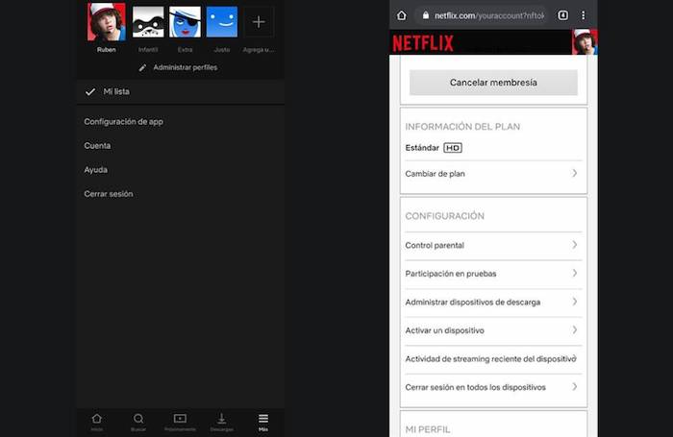Viewport: 673px width, 437px height.
Task: Open the browser three-dot menu
Action: coord(584,15)
